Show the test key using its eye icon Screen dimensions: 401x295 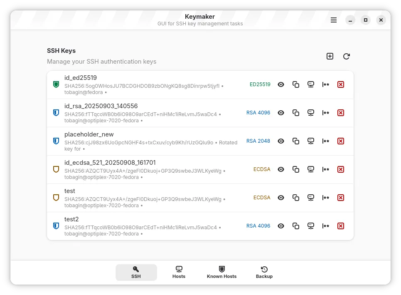click(x=281, y=198)
